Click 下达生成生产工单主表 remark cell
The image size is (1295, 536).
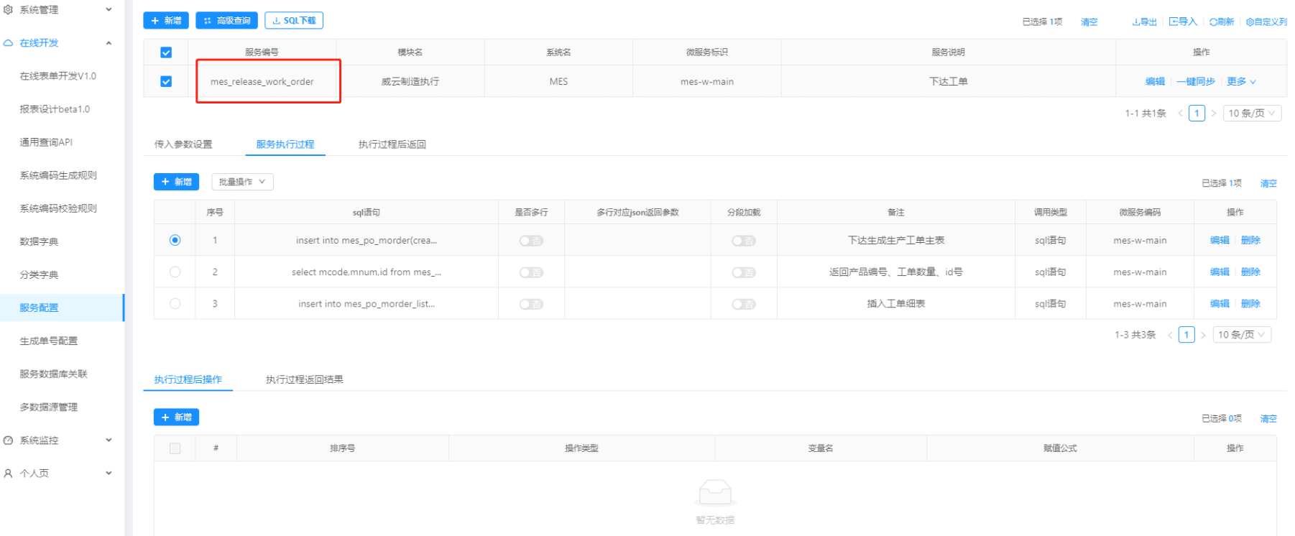pyautogui.click(x=895, y=240)
